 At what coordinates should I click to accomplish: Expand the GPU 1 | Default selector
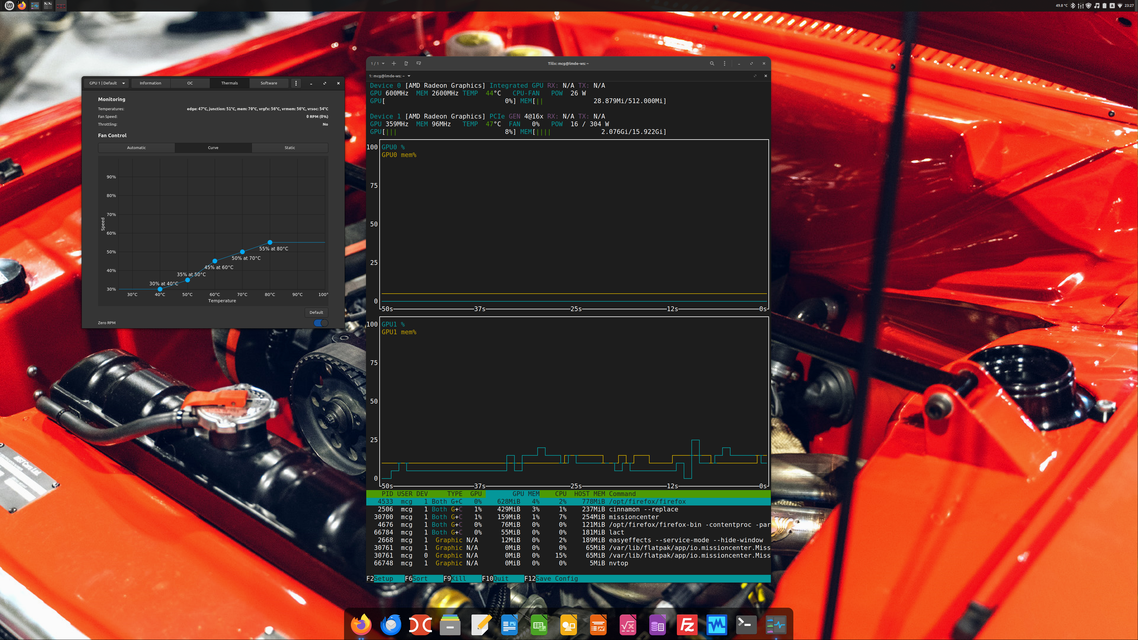tap(107, 83)
